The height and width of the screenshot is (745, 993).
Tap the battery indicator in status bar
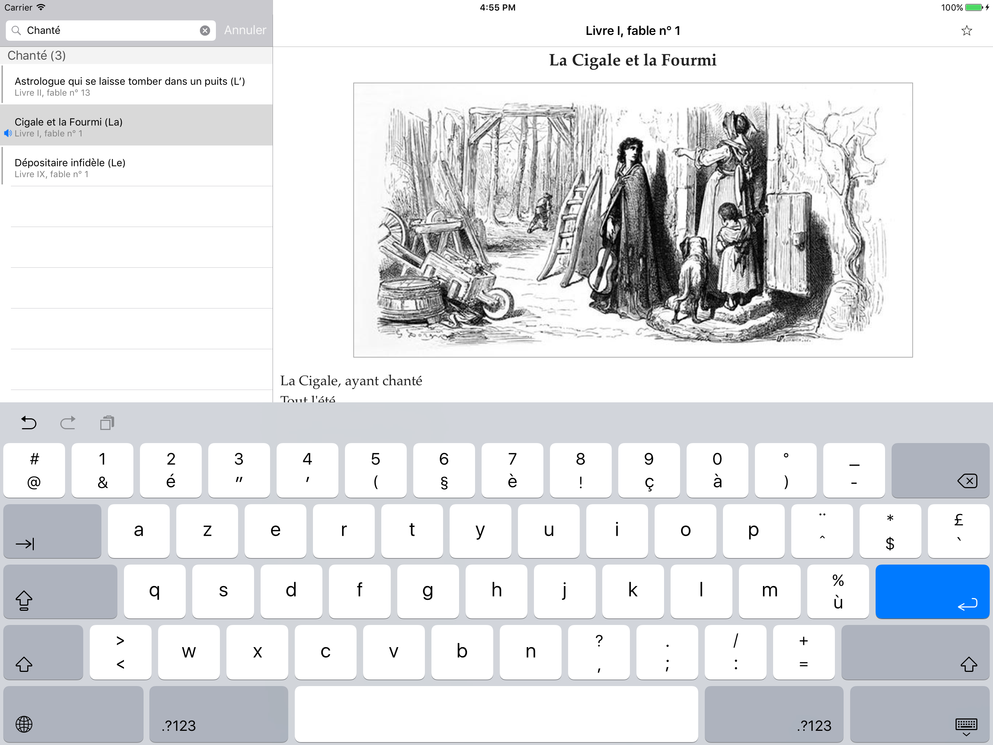pos(974,8)
